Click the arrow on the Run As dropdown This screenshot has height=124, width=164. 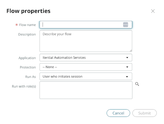[x=127, y=77]
